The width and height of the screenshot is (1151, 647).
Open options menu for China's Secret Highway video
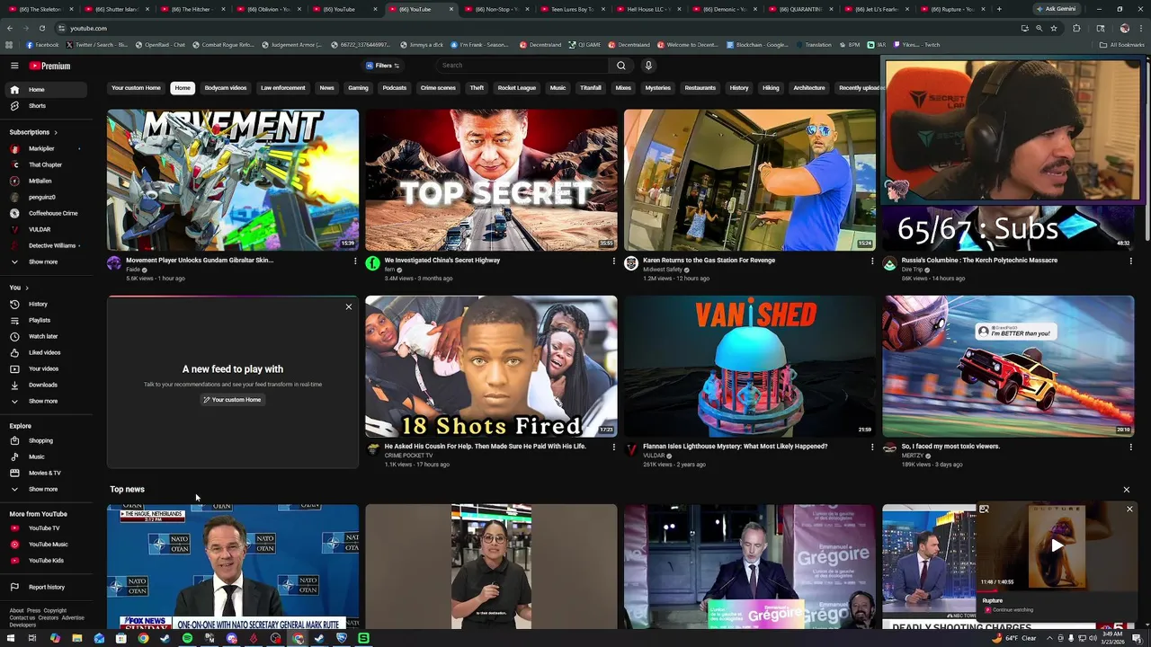[614, 261]
